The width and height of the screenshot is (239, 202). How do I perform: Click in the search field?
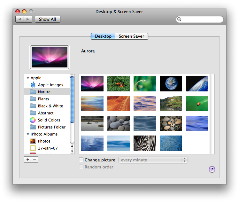201,19
